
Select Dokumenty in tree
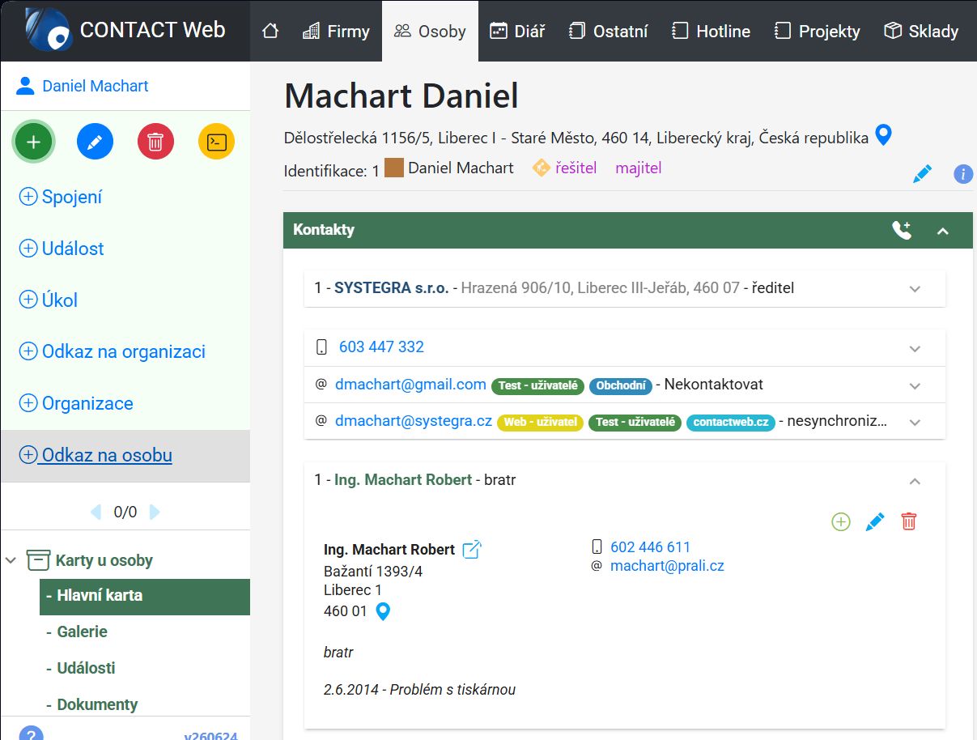pos(97,704)
